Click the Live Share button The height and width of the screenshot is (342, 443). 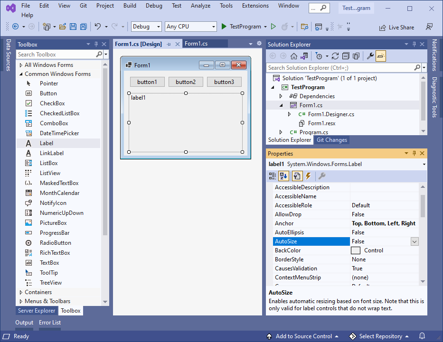(396, 28)
